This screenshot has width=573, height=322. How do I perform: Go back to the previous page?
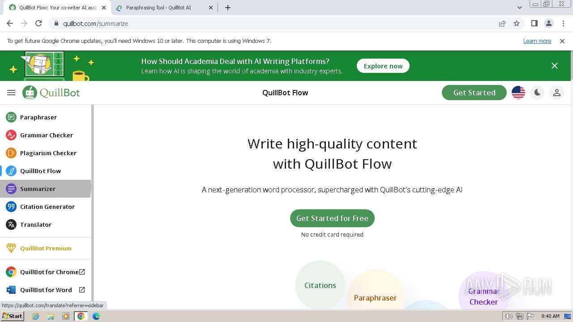click(10, 23)
